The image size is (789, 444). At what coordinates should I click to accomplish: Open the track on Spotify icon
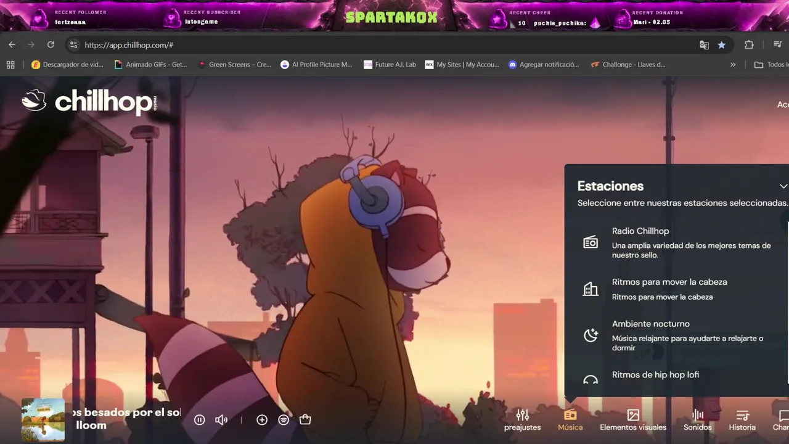[x=284, y=420]
